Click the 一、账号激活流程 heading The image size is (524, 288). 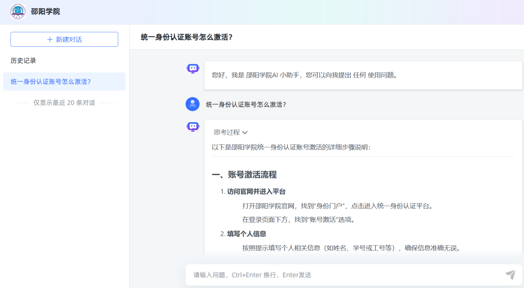244,175
